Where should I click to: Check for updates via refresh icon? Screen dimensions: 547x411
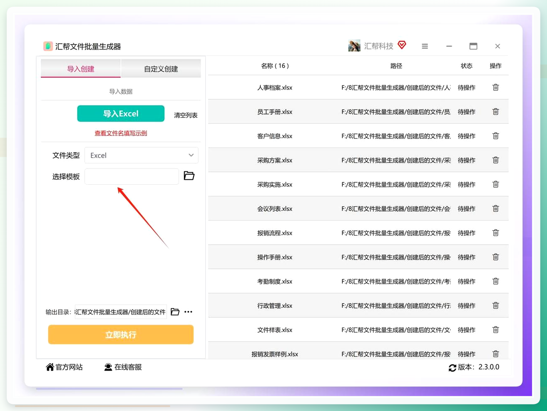[x=453, y=368]
